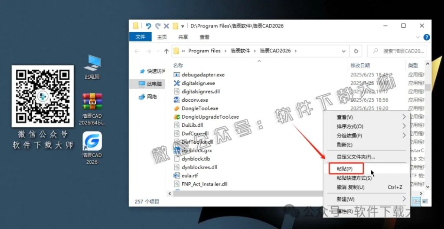Choose 刷新(E) in context menu
Image resolution: width=444 pixels, height=229 pixels.
click(x=366, y=145)
